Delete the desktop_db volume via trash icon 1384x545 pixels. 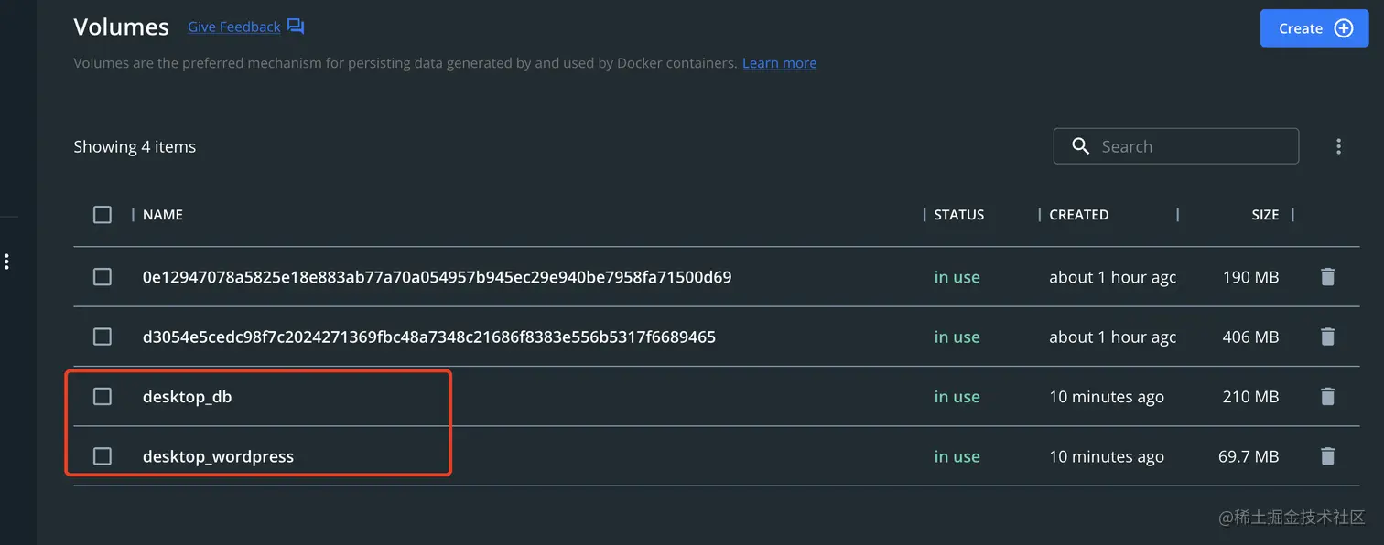pos(1327,397)
